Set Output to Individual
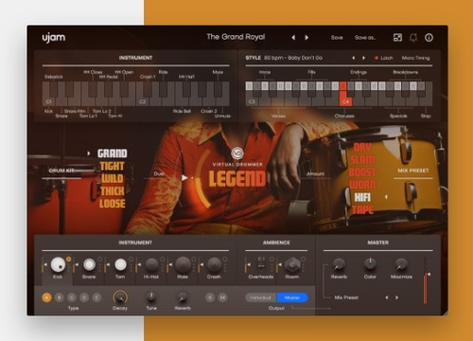This screenshot has height=341, width=473. coord(261,297)
